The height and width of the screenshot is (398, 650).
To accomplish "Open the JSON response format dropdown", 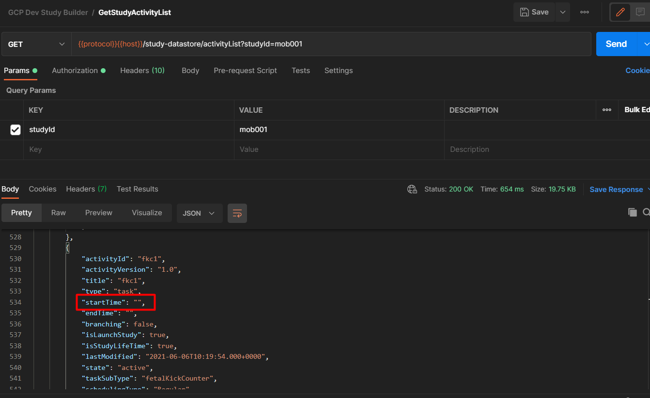I will (199, 212).
